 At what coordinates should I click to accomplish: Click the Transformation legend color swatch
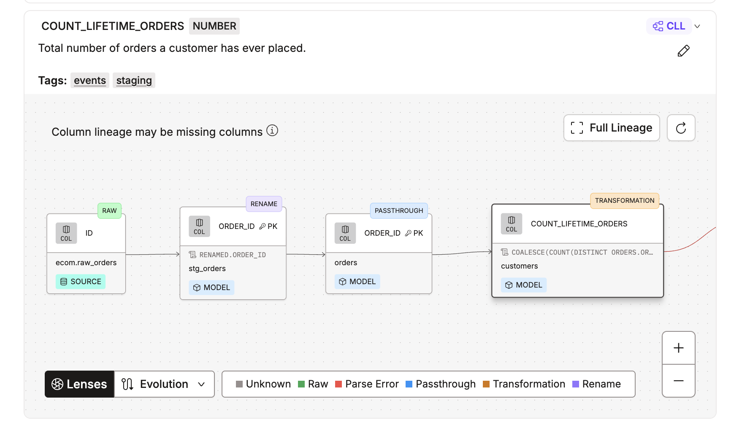(486, 384)
